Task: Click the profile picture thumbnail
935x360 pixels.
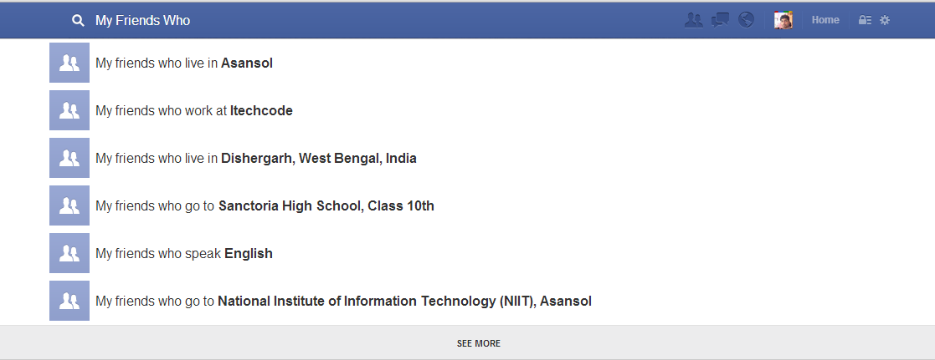Action: [x=783, y=20]
